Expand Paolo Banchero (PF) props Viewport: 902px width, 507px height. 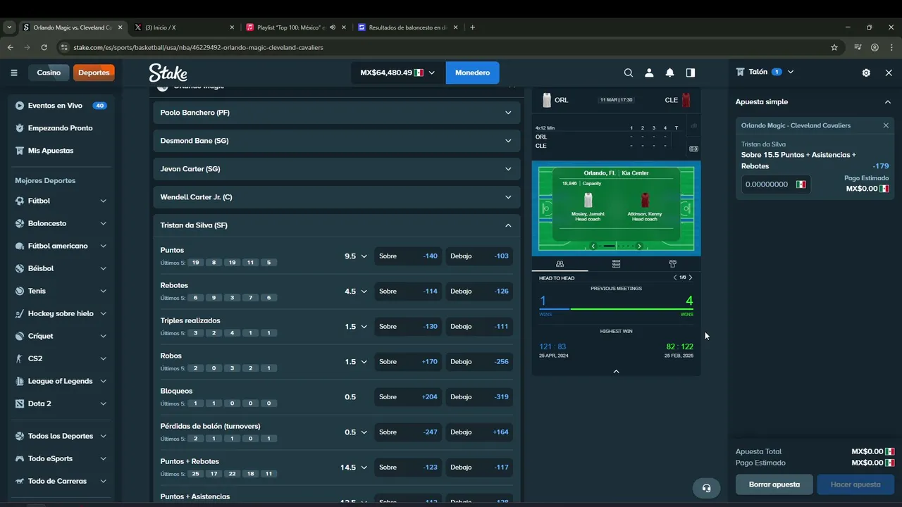tap(336, 113)
